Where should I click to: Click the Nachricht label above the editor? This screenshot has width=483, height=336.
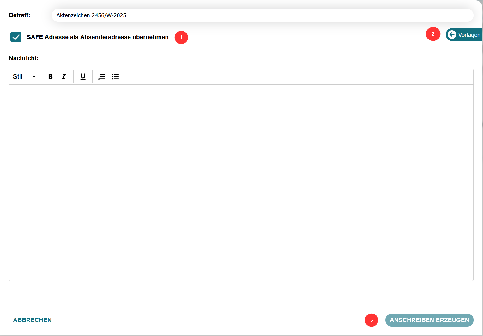click(24, 58)
